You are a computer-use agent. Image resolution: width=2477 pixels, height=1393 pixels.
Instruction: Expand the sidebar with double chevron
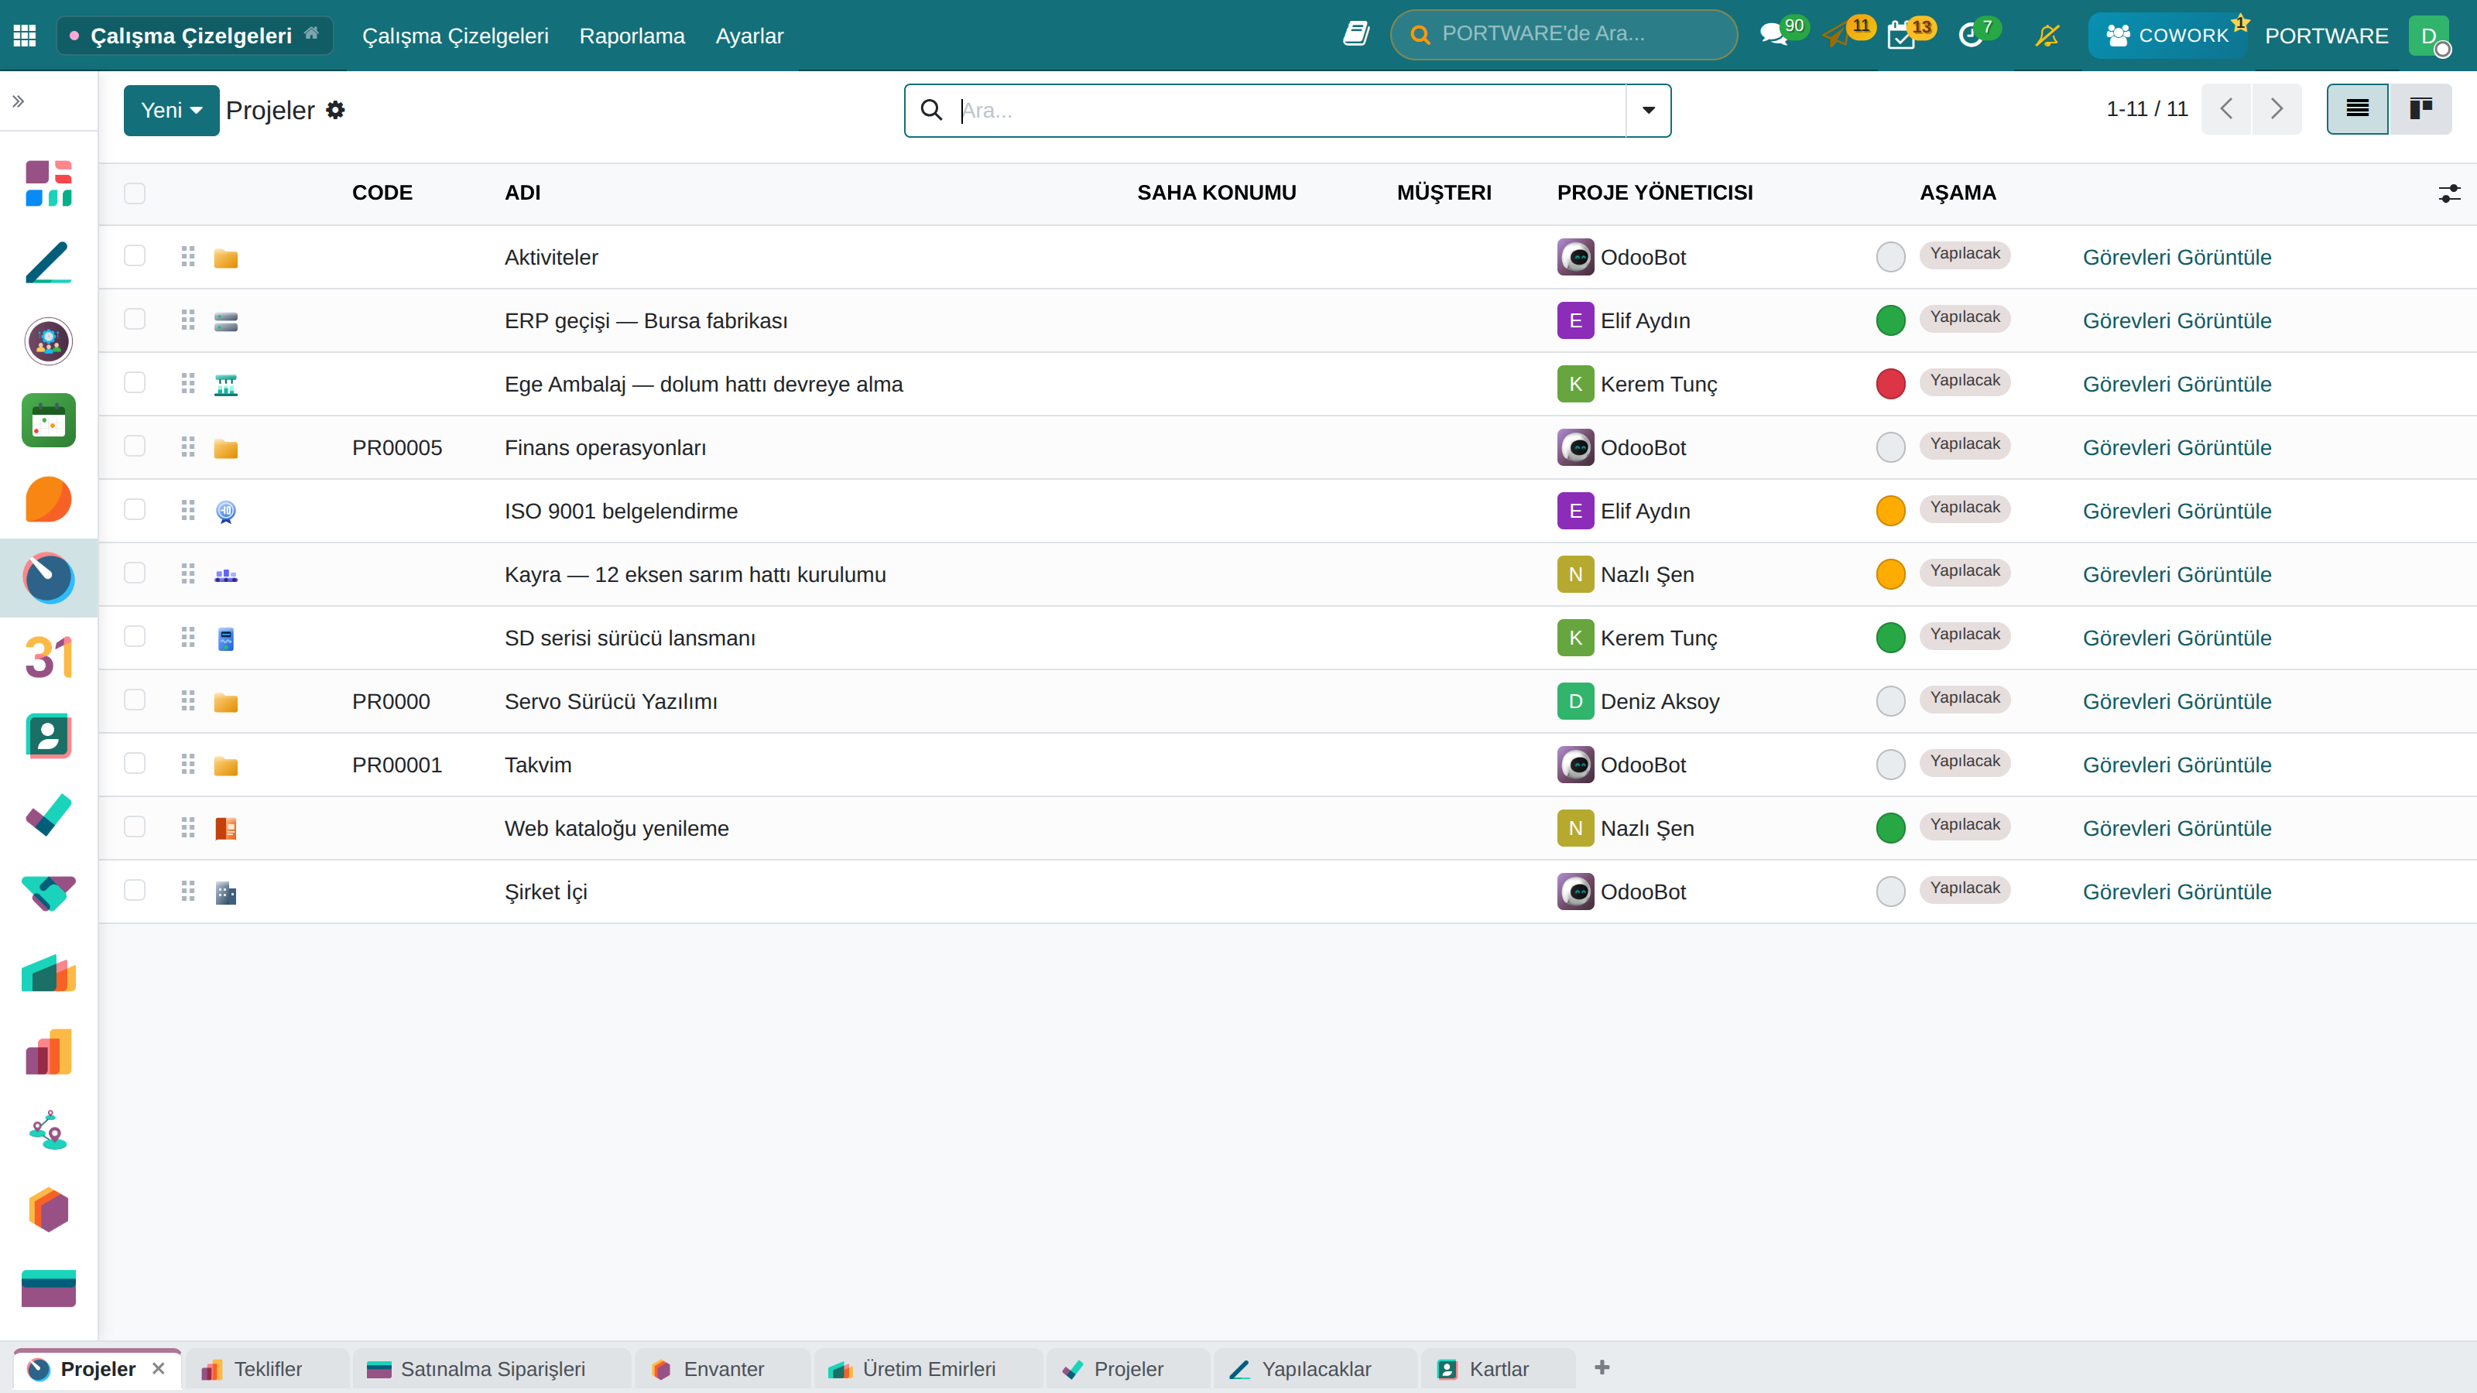point(19,101)
